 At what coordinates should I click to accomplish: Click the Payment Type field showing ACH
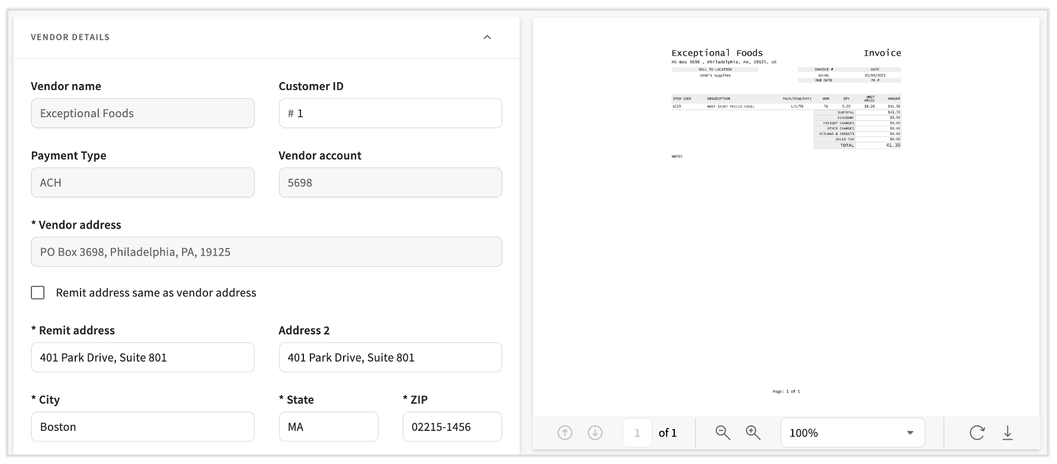pyautogui.click(x=142, y=182)
